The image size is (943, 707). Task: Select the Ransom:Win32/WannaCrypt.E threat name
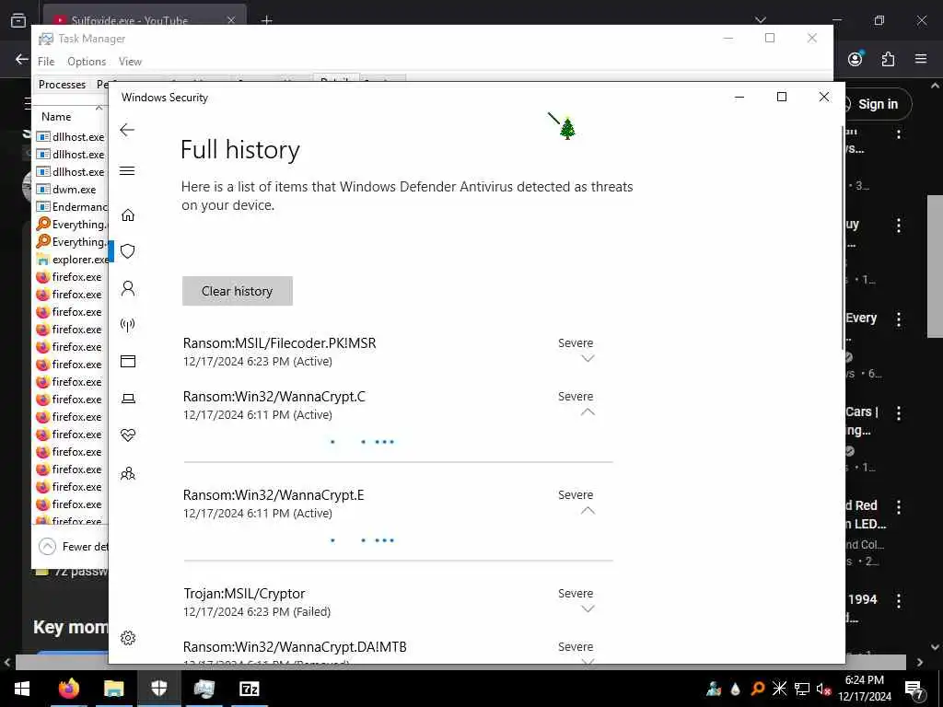pyautogui.click(x=274, y=495)
